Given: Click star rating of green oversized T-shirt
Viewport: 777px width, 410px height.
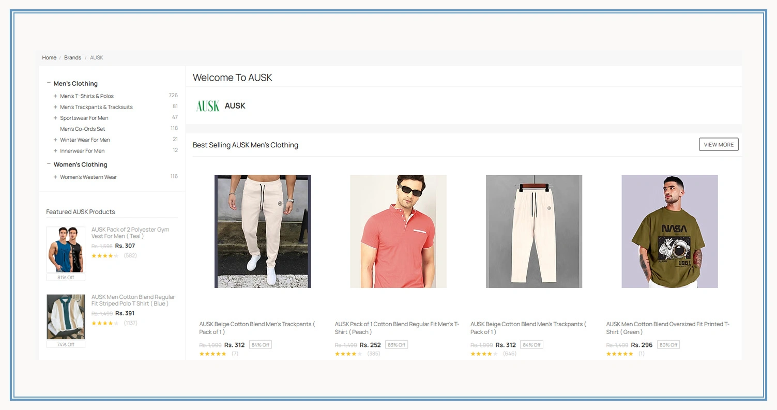Looking at the screenshot, I should point(619,354).
